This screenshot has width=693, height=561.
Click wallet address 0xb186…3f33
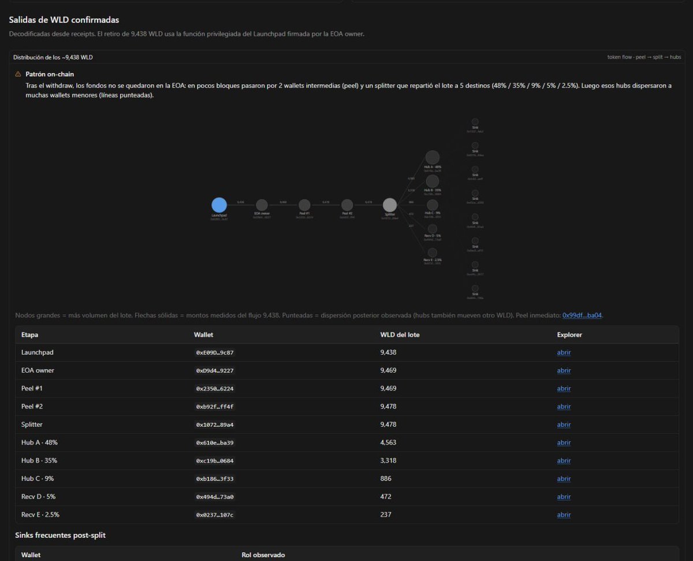pyautogui.click(x=215, y=478)
